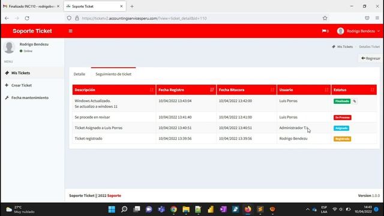384x216 pixels.
Task: Open Rodrigo Bendezu user dropdown
Action: 358,31
